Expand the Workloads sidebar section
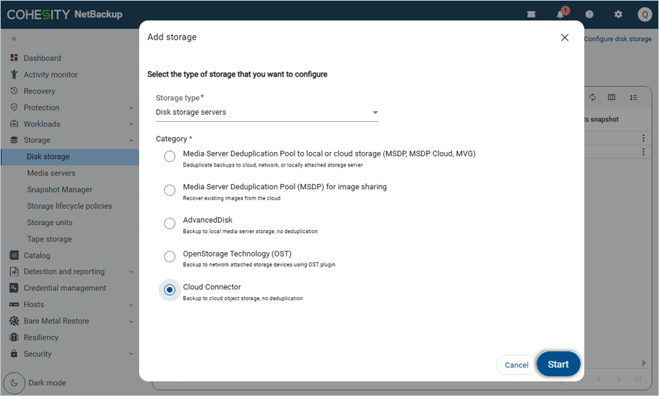 tap(72, 124)
